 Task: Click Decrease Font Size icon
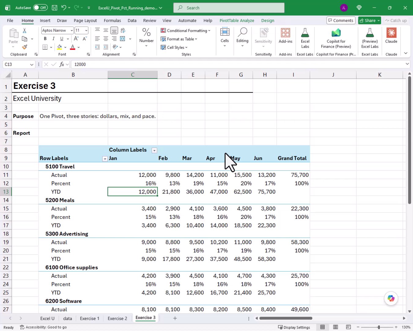[84, 39]
